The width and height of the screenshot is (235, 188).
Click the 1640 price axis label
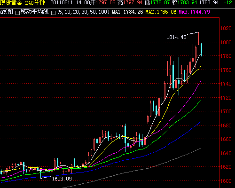tap(226, 153)
